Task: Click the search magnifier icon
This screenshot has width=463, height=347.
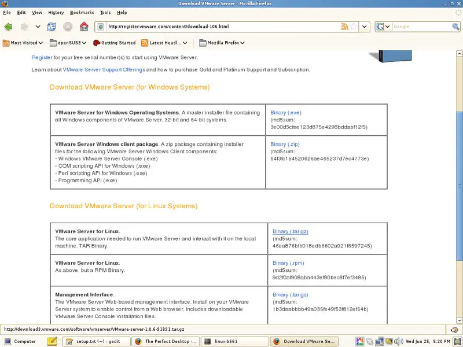Action: [x=455, y=27]
